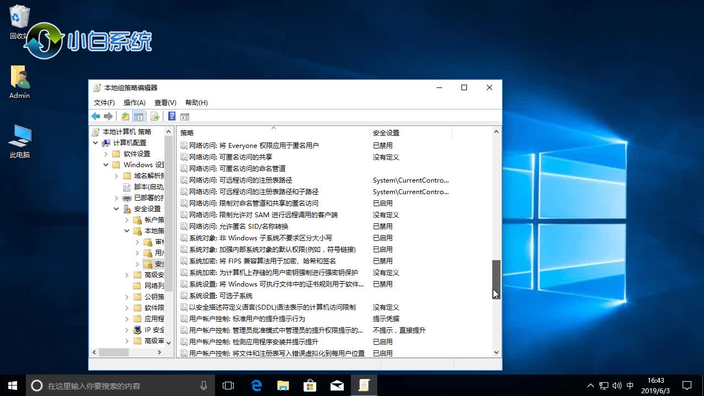Click the export list toolbar icon
Image resolution: width=704 pixels, height=396 pixels.
tap(155, 116)
